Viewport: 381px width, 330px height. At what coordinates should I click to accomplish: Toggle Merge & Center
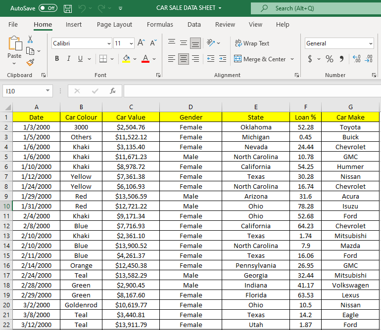(x=260, y=59)
